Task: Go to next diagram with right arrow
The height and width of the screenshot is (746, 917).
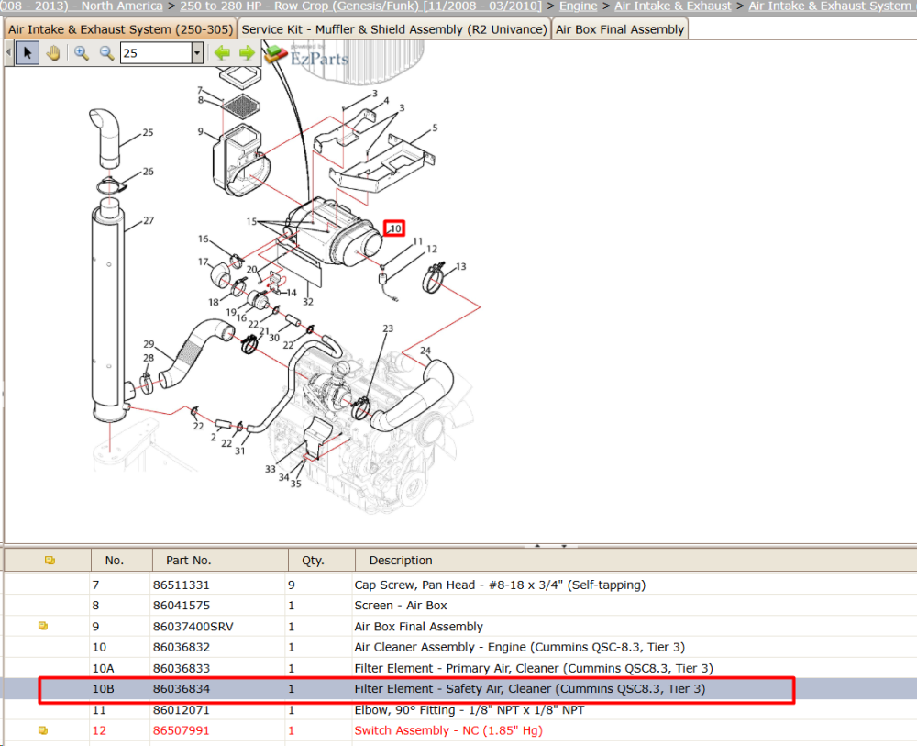Action: (248, 53)
